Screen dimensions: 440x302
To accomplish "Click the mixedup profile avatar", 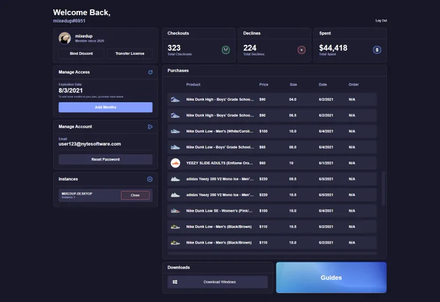I will click(x=65, y=38).
